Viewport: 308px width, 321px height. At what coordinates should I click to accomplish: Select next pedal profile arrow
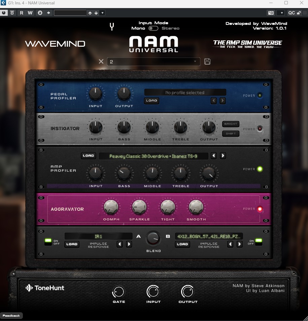coord(223,101)
